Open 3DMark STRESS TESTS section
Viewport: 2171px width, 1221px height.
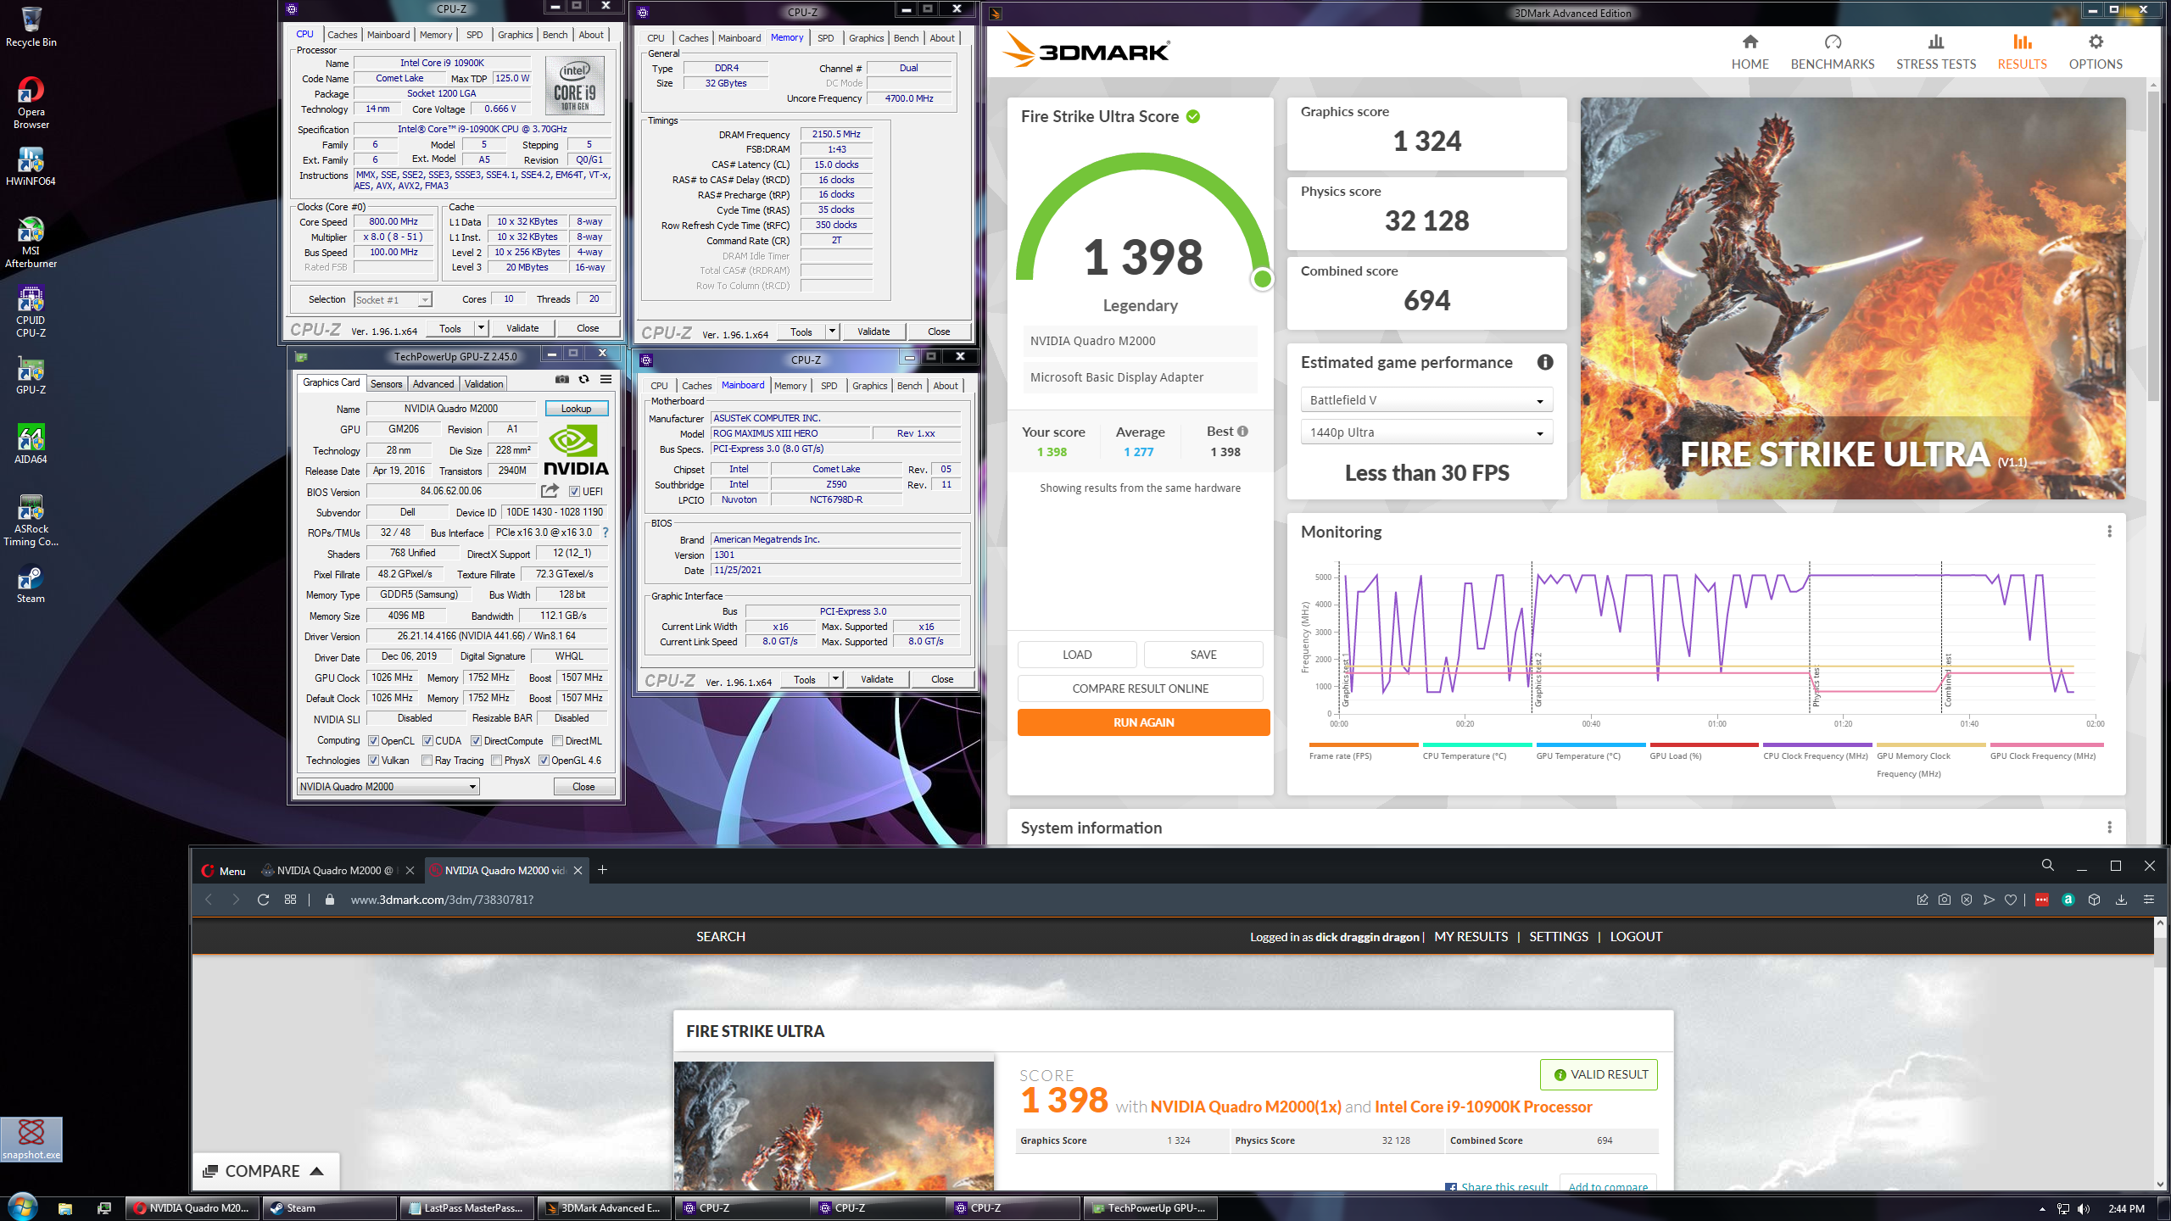[x=1935, y=52]
